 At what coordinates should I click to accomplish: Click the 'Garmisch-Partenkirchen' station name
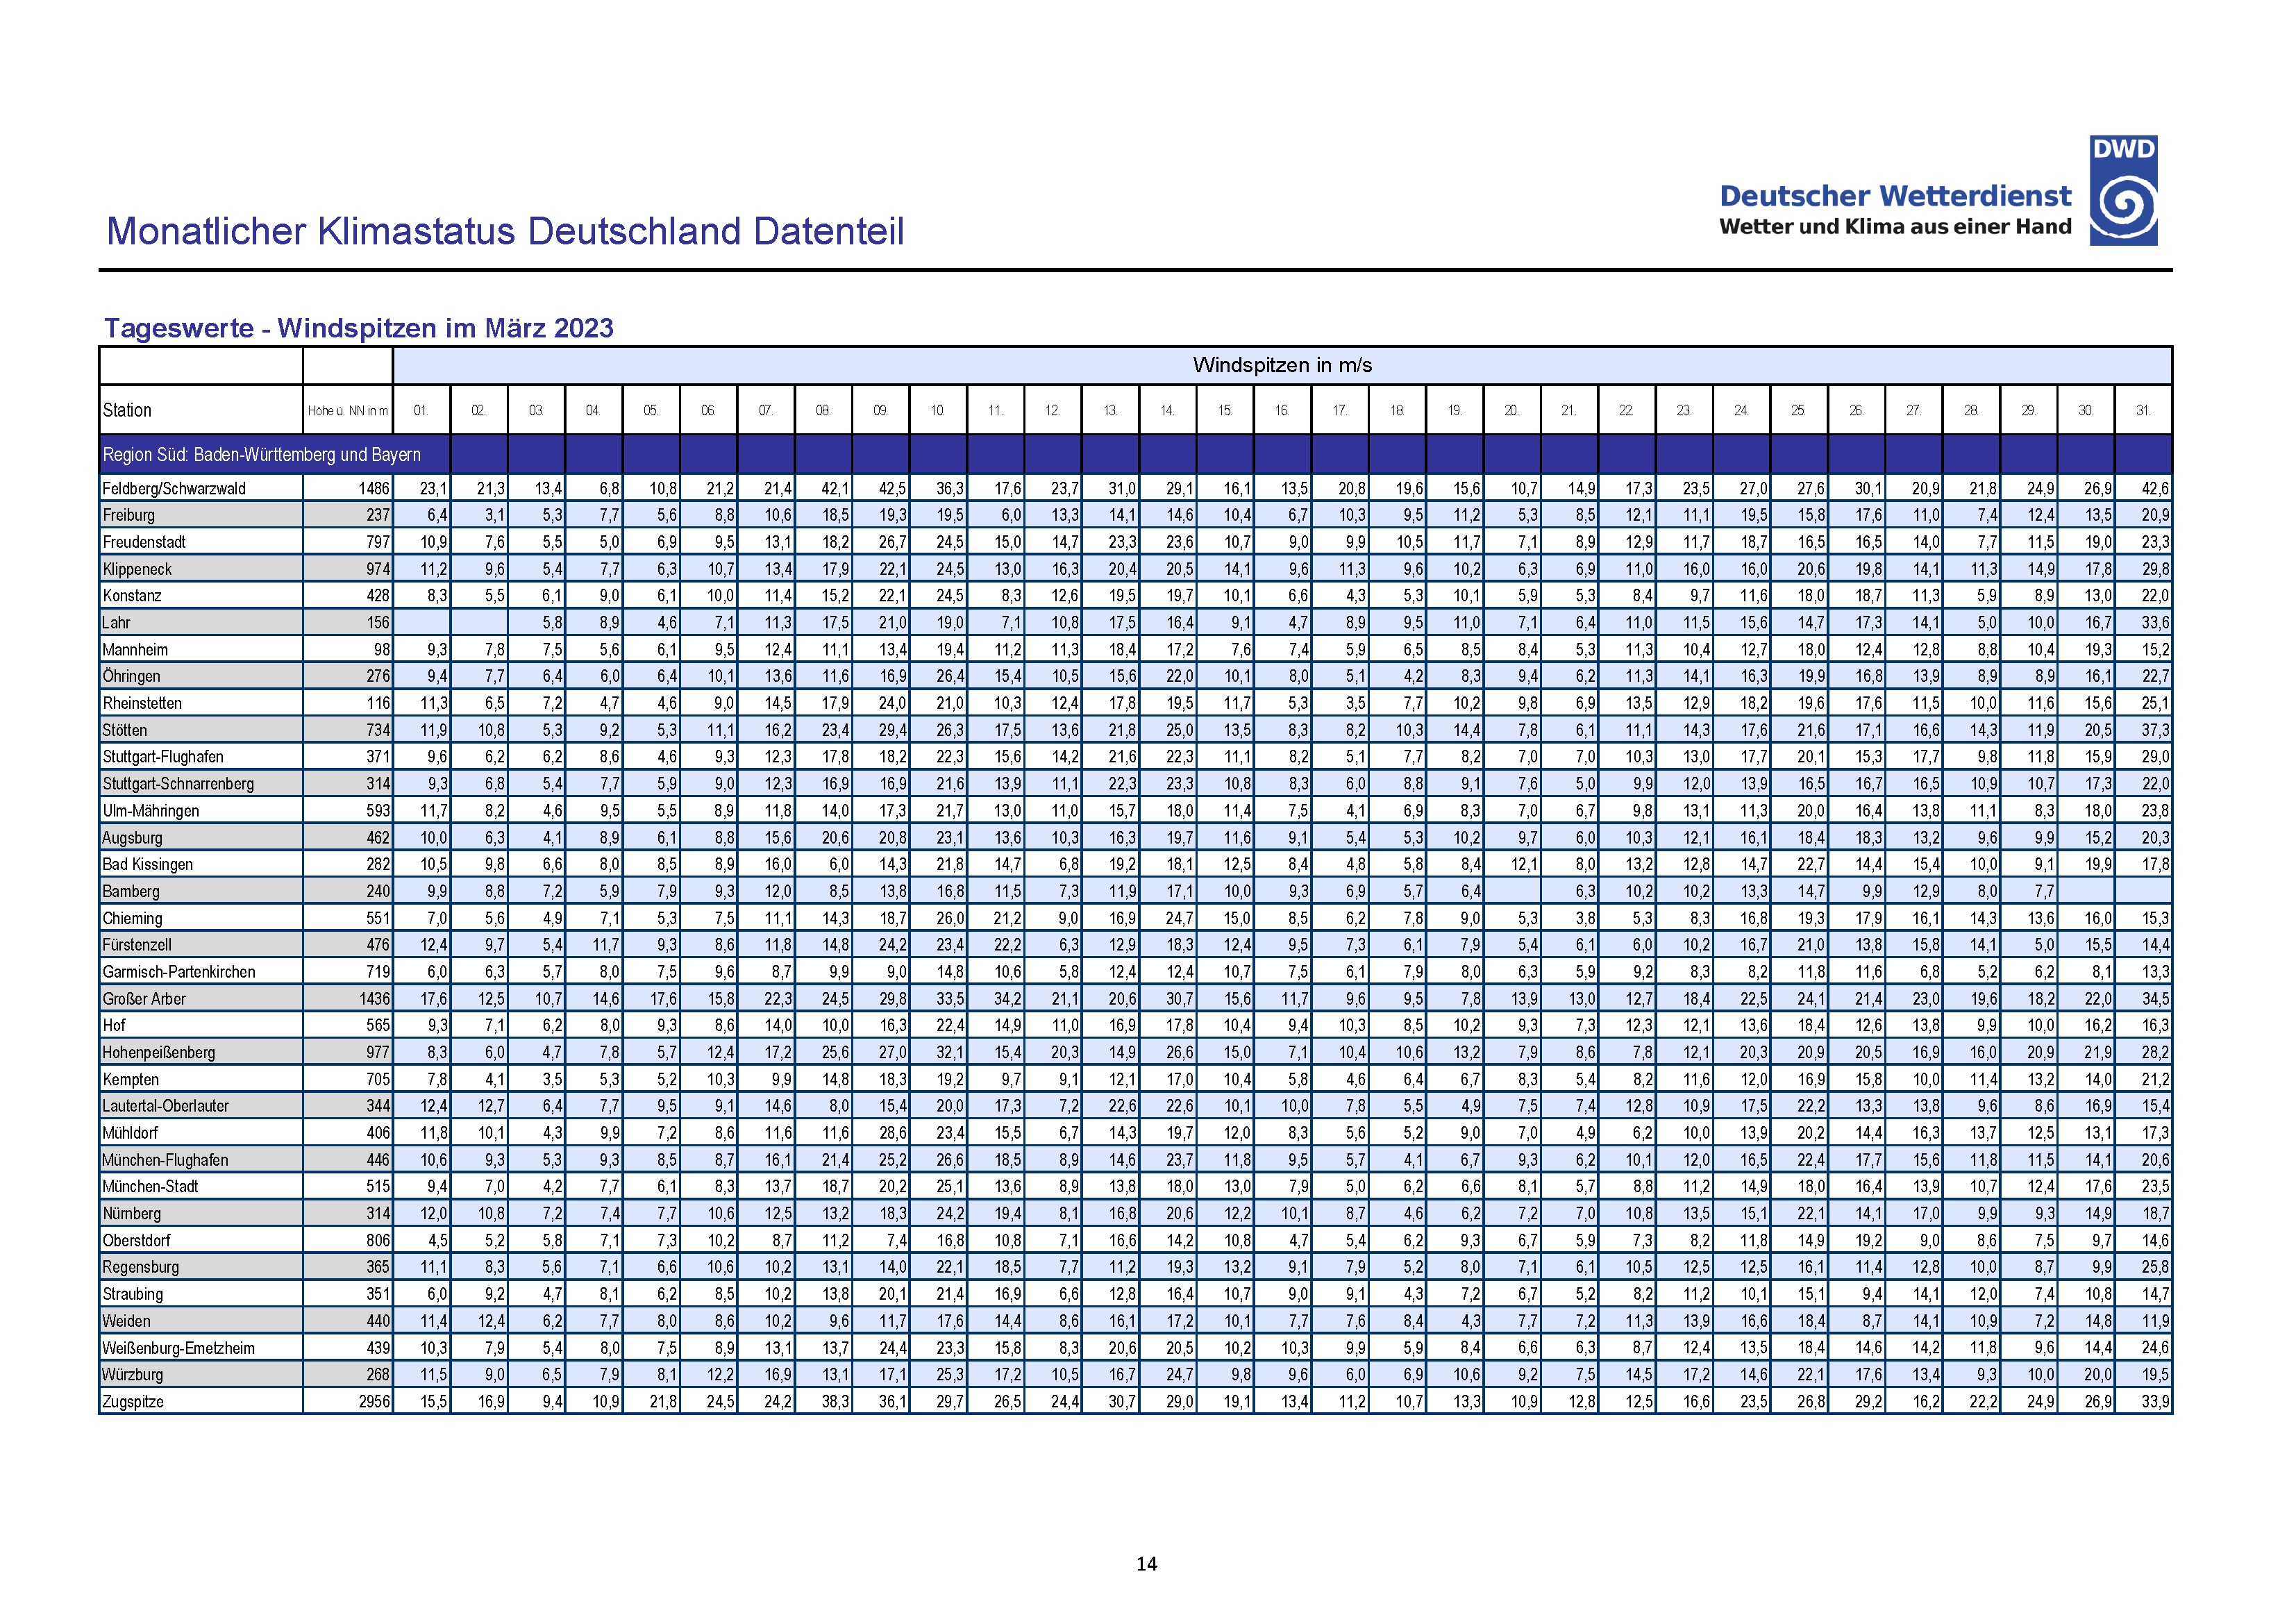(x=179, y=972)
